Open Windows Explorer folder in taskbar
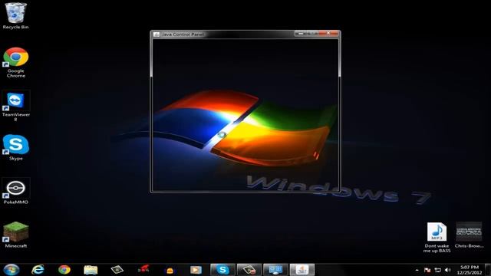The height and width of the screenshot is (276, 491). 91,269
